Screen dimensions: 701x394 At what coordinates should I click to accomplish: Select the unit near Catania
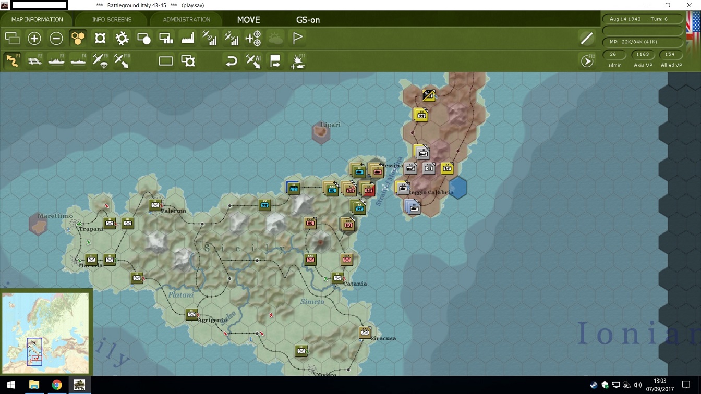[x=338, y=278]
